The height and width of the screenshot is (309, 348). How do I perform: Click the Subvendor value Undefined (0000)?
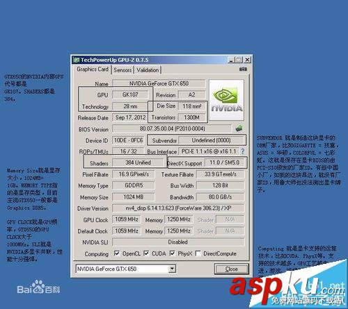point(211,140)
